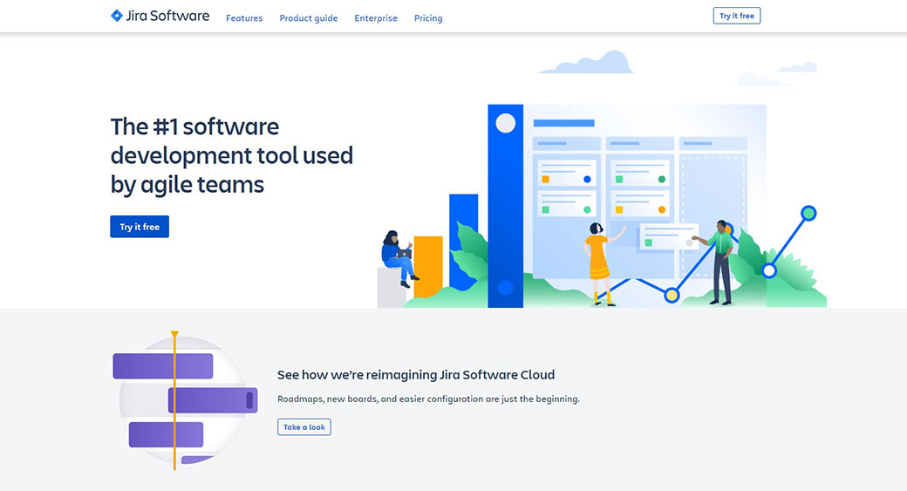The width and height of the screenshot is (907, 491).
Task: Click the green node on the line graph
Action: coord(808,213)
